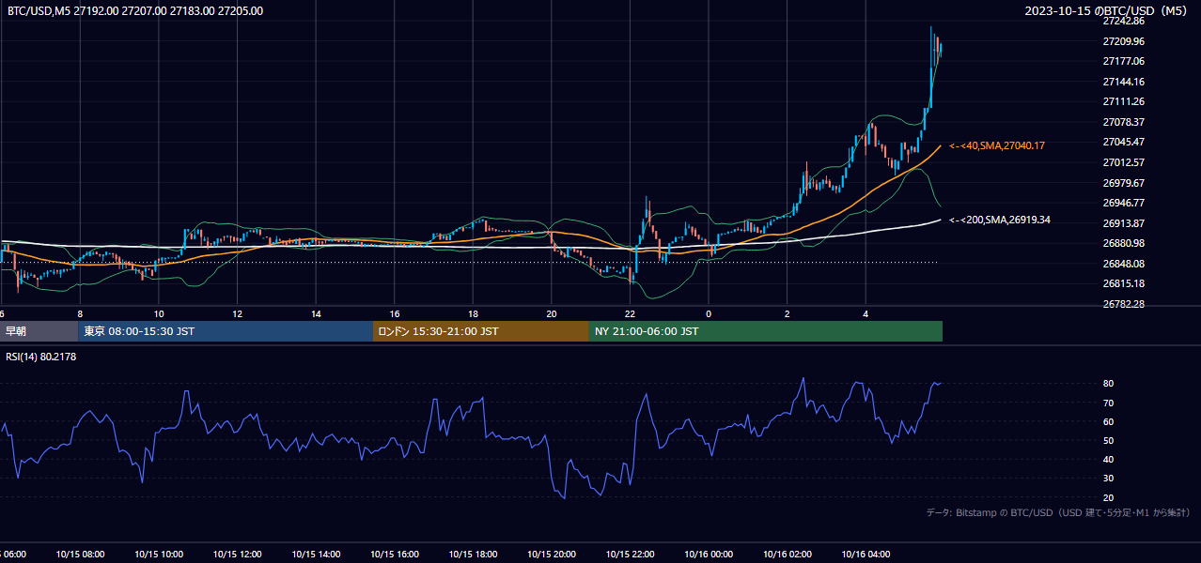Viewport: 1201px width, 563px height.
Task: Select RSI scale value 20
Action: pos(1108,497)
